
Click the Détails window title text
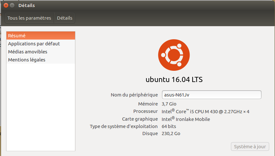coord(26,5)
